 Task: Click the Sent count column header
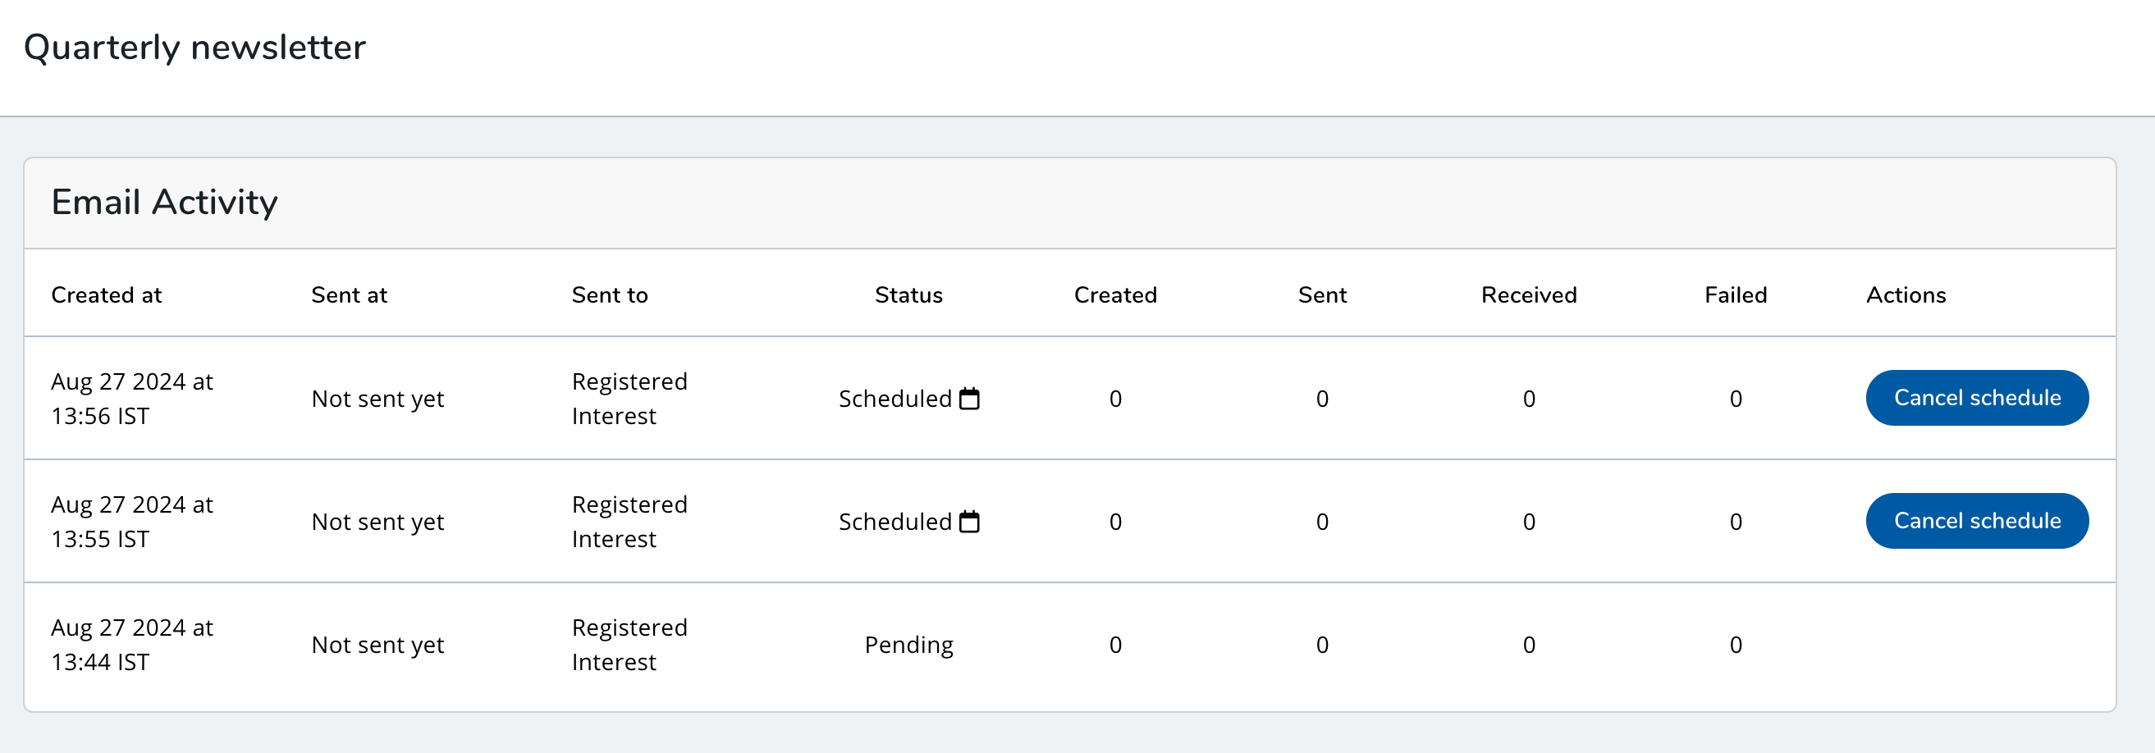coord(1321,295)
